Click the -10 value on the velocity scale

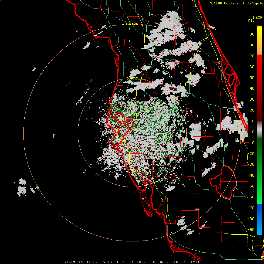pyautogui.click(x=251, y=143)
